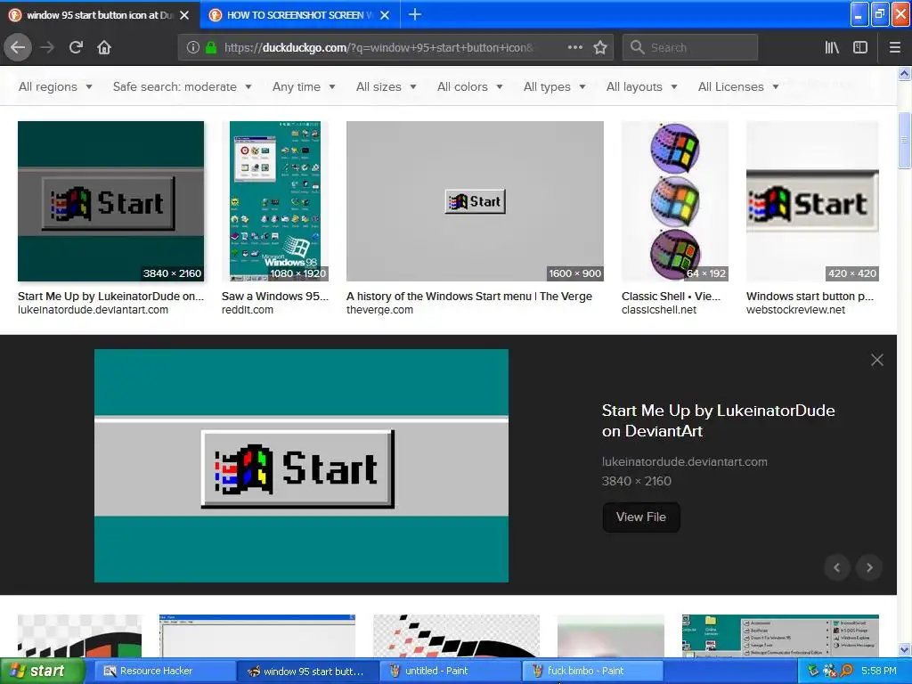Switch to 'untitled - Paint' taskbar window
The height and width of the screenshot is (684, 912).
[450, 671]
